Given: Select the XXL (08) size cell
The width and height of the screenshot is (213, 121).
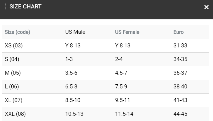Looking at the screenshot, I should pos(16,114).
